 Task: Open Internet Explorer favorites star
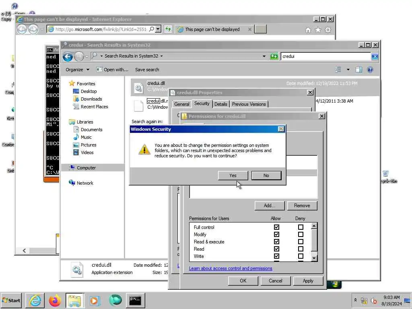(318, 30)
